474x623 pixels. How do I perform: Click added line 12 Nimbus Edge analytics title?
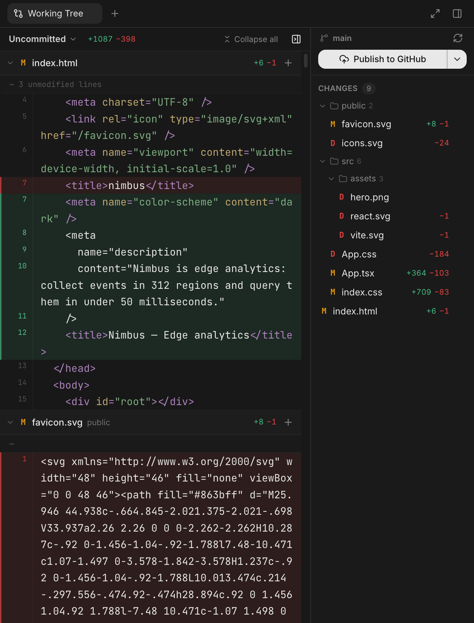click(x=151, y=343)
